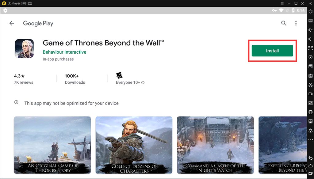Click the gamepad icon in LDPlayer title bar
This screenshot has height=179, width=314.
pos(30,3)
